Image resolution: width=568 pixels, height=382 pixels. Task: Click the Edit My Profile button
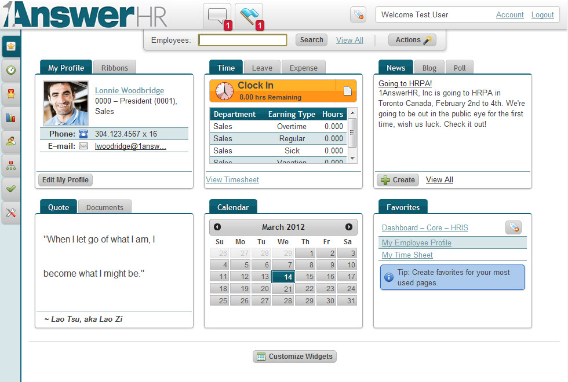pos(65,180)
